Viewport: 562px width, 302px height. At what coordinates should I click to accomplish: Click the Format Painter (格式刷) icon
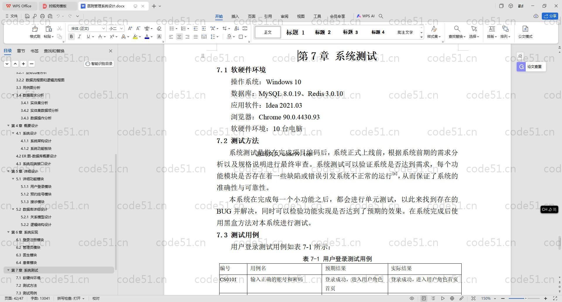(35, 29)
